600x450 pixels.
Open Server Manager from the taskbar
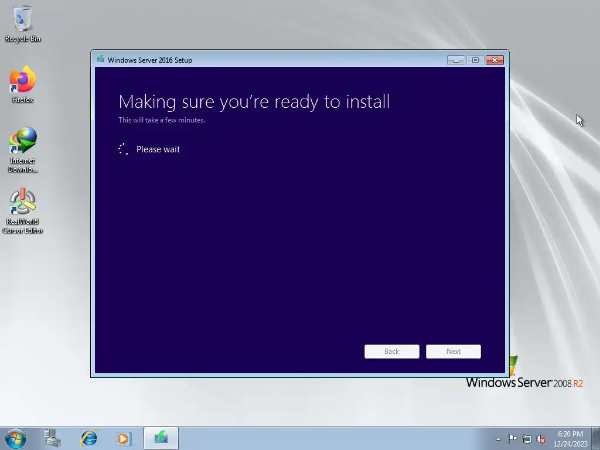[x=52, y=438]
